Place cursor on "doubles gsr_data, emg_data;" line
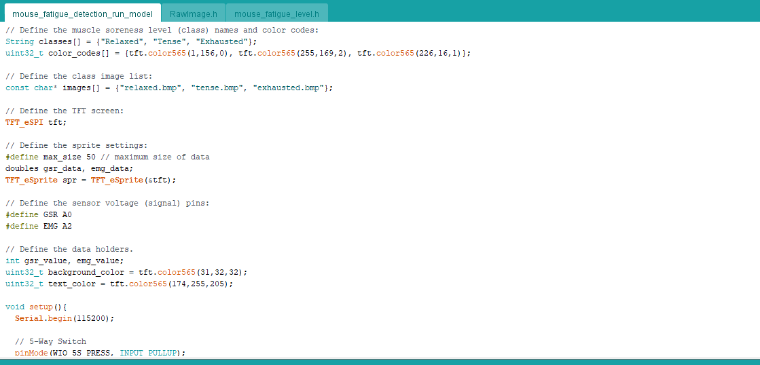This screenshot has width=760, height=365. click(69, 168)
